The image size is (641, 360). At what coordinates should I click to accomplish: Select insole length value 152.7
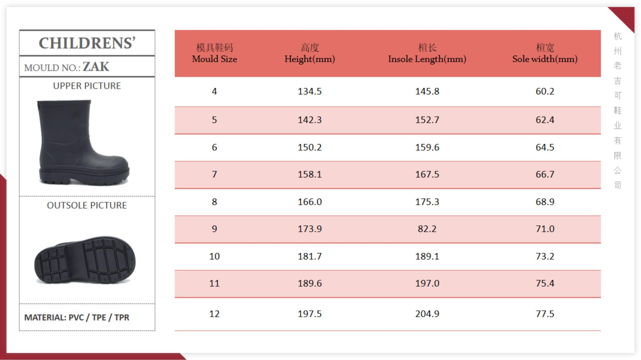(427, 120)
